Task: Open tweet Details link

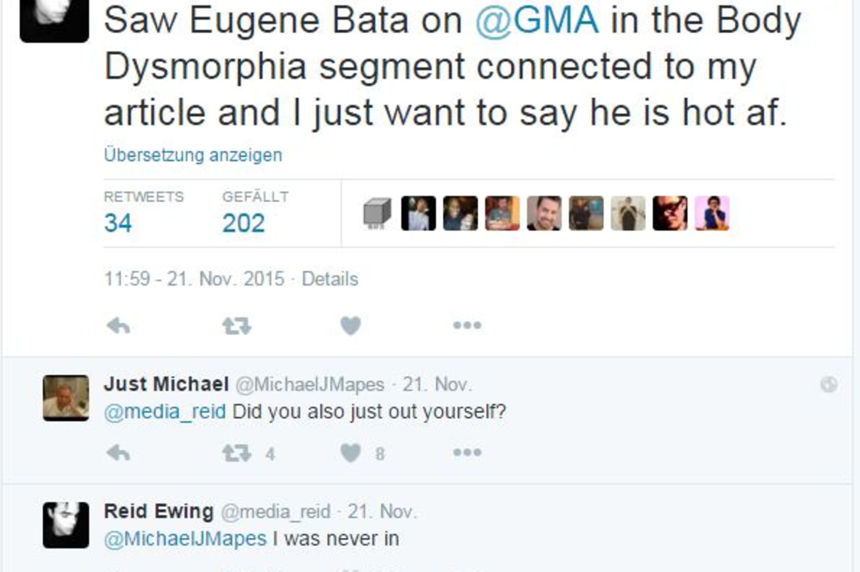Action: point(330,279)
